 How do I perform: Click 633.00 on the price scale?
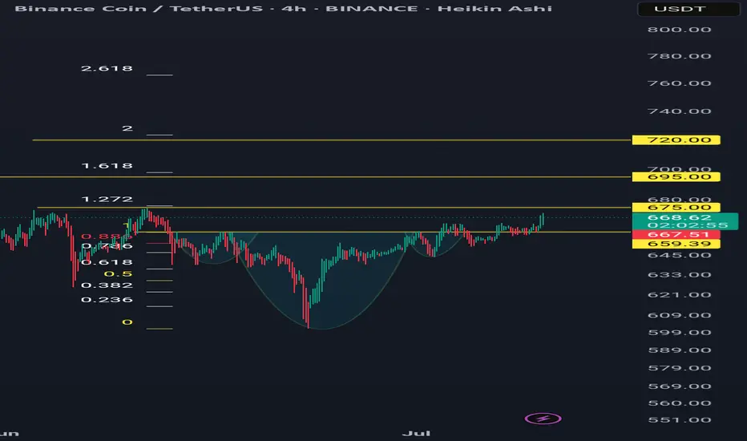pos(680,274)
